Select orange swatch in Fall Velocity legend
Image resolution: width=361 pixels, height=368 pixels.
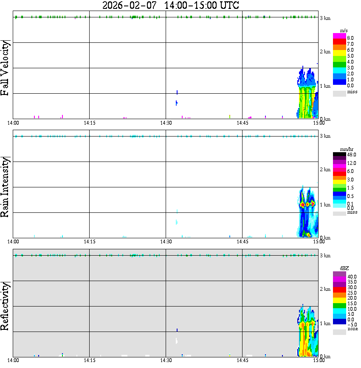339,47
